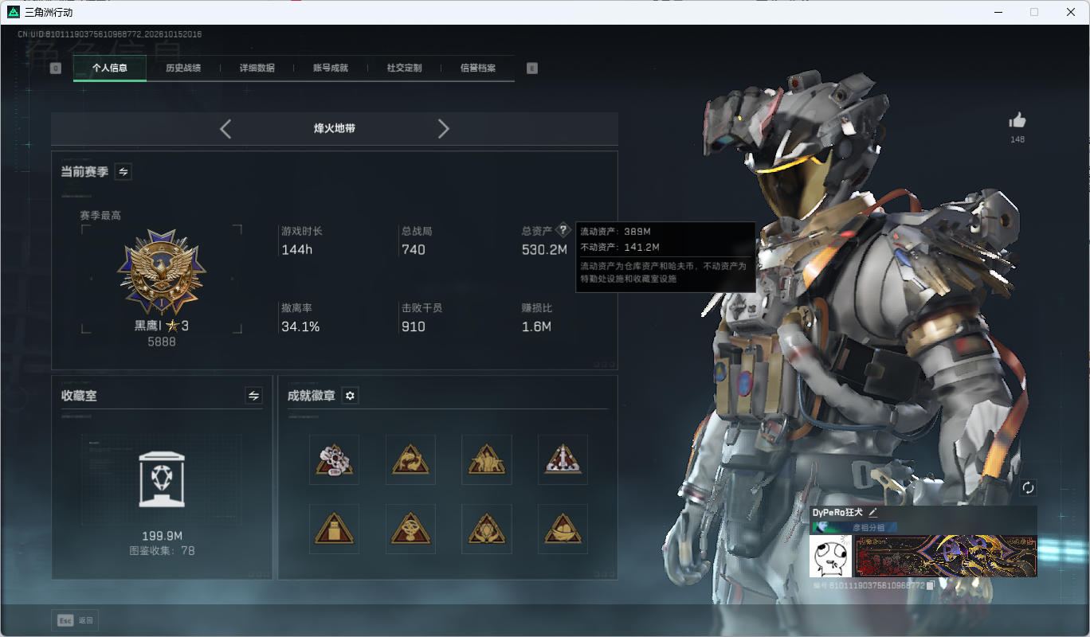The height and width of the screenshot is (637, 1090).
Task: Edit player name with pencil icon
Action: [872, 512]
